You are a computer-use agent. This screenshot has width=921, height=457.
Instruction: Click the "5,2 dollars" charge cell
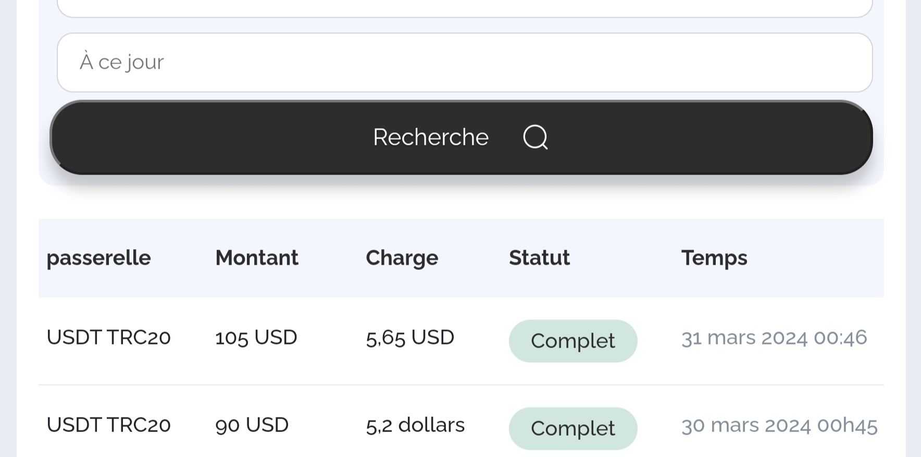pos(415,425)
